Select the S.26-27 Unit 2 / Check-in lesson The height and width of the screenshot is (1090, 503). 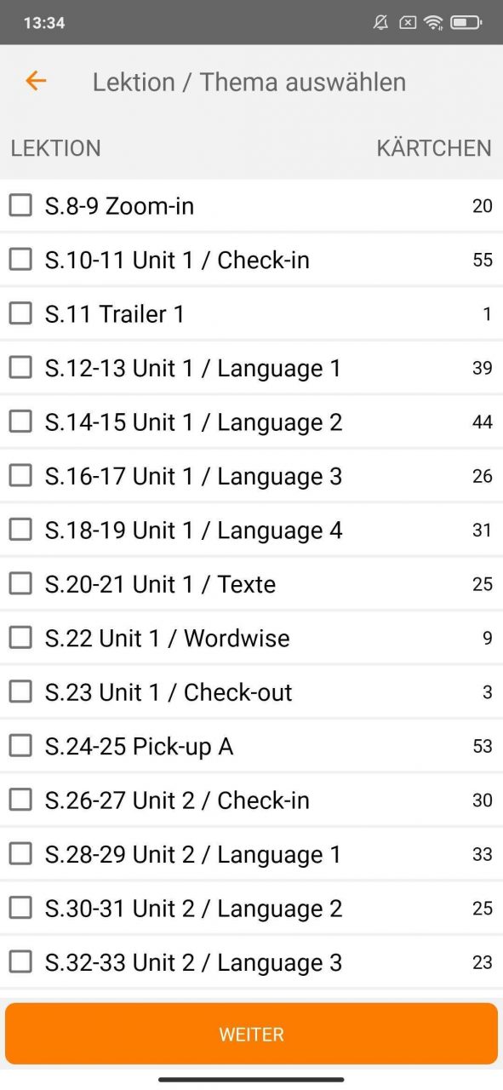251,800
